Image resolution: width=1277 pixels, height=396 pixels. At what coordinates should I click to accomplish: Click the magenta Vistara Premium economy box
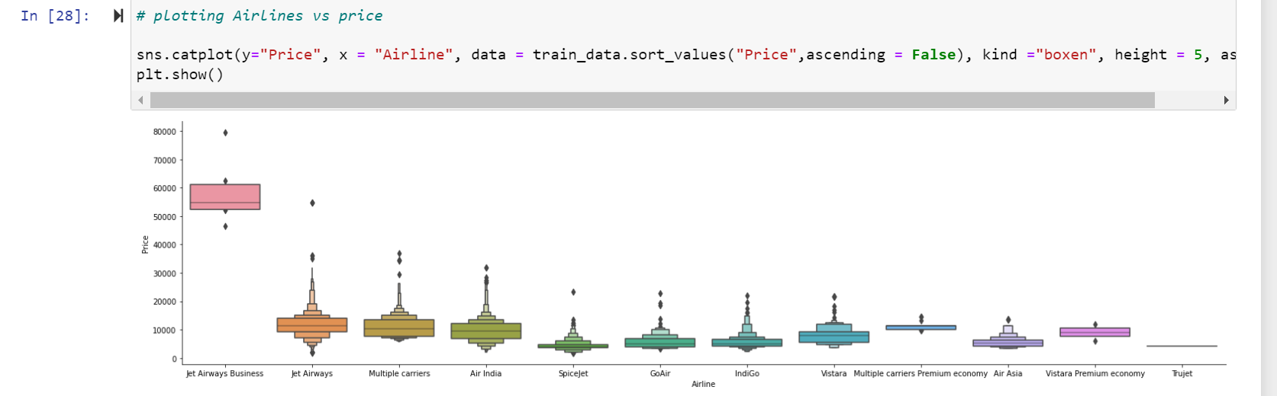click(1095, 332)
